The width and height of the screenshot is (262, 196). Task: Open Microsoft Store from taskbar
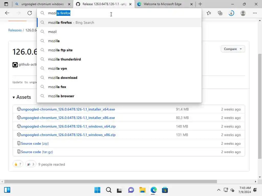point(165,190)
